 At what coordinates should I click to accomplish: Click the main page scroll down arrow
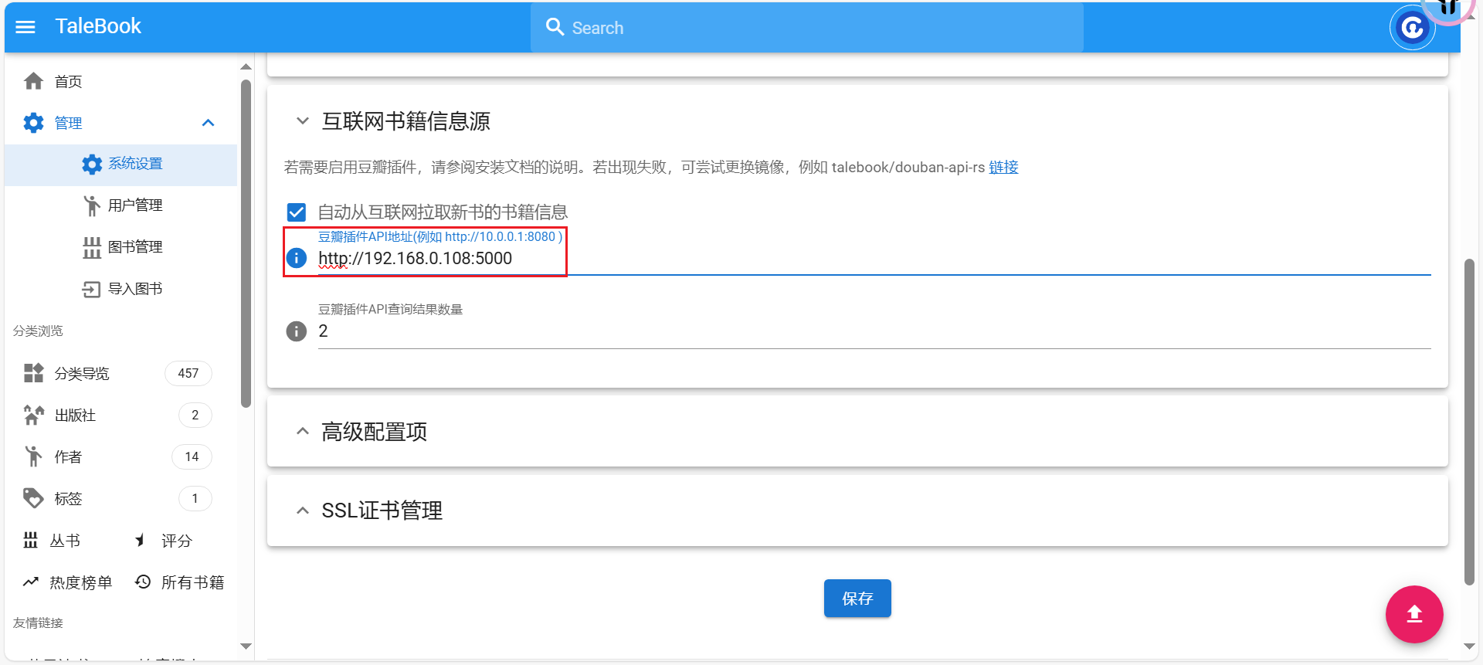1469,646
